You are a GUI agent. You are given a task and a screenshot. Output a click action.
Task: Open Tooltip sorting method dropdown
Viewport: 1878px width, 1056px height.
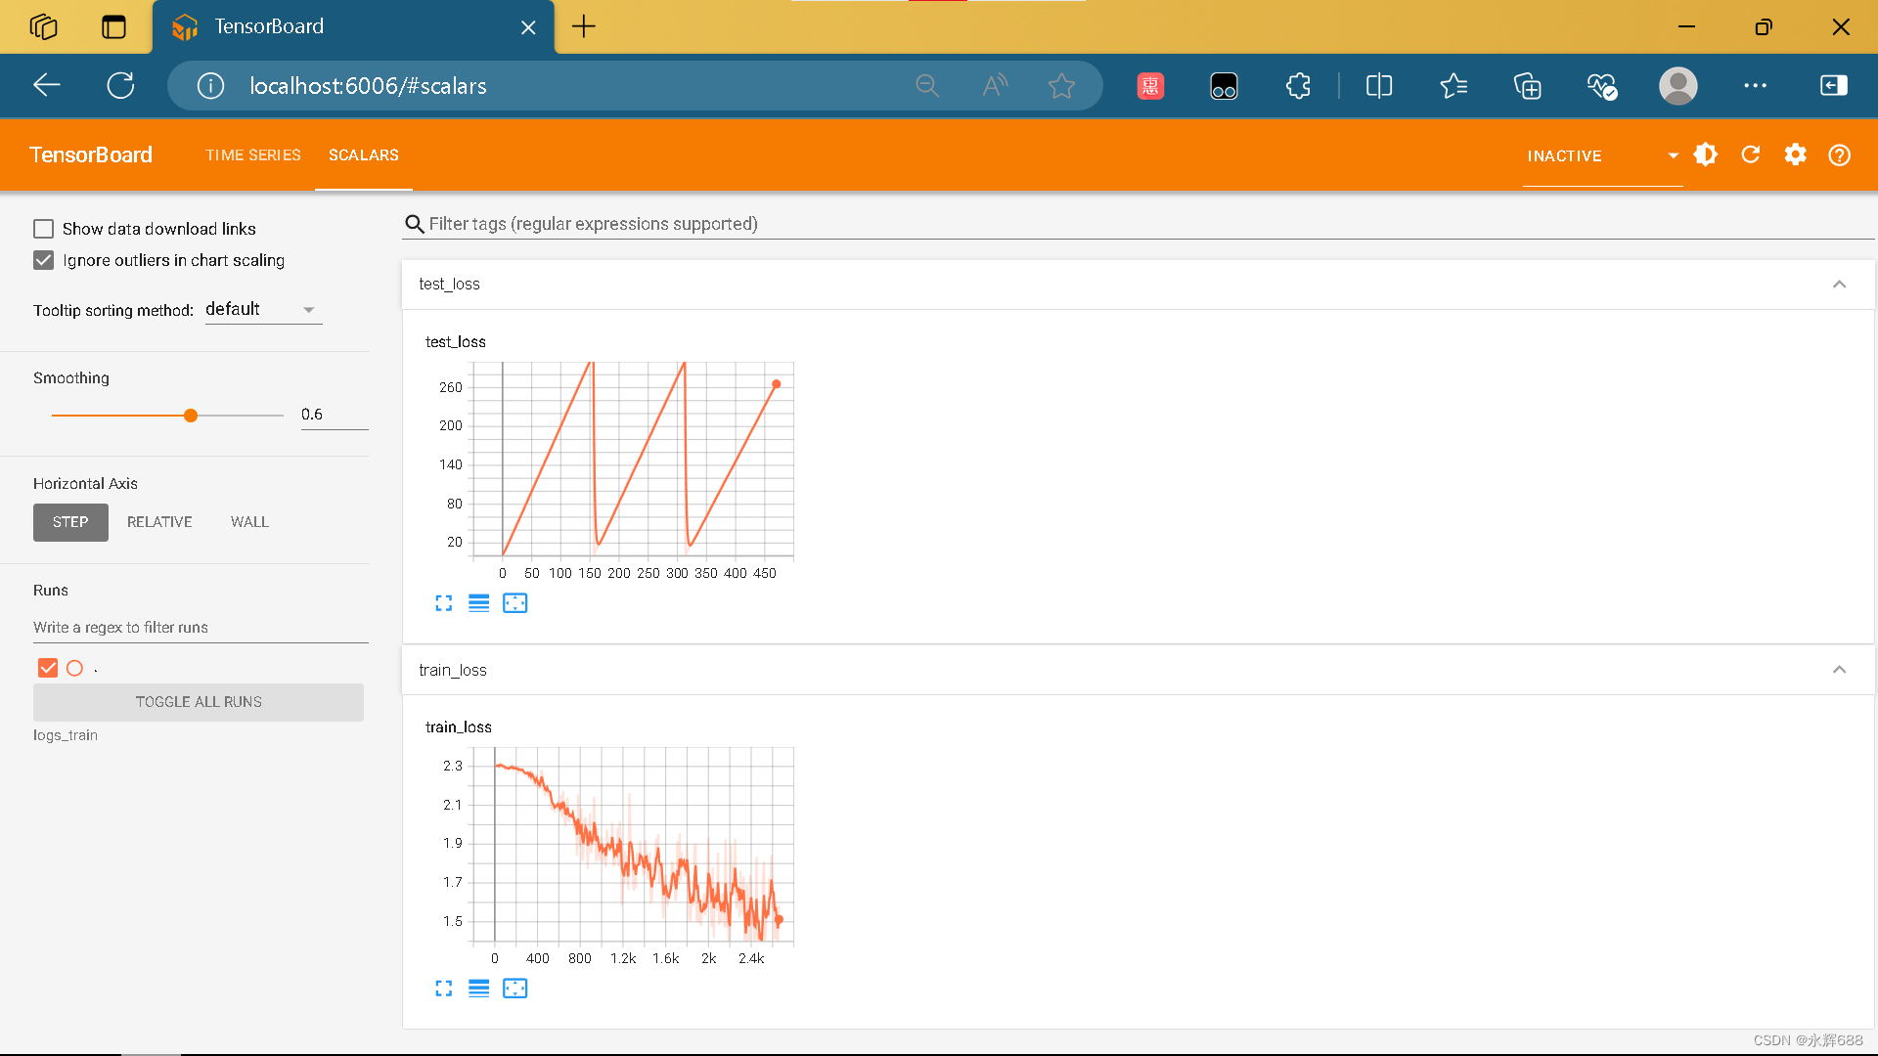[262, 309]
